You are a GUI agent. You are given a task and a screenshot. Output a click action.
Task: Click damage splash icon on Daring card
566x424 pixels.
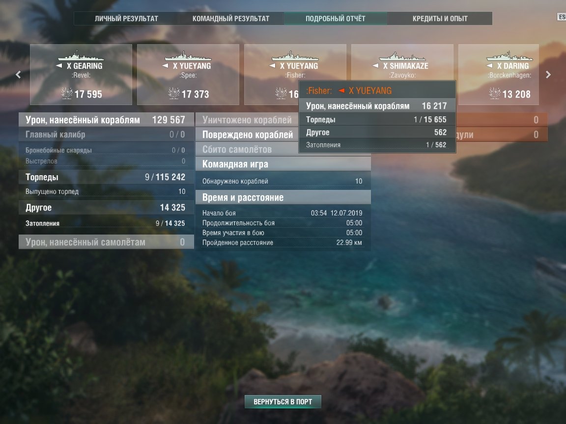[495, 93]
